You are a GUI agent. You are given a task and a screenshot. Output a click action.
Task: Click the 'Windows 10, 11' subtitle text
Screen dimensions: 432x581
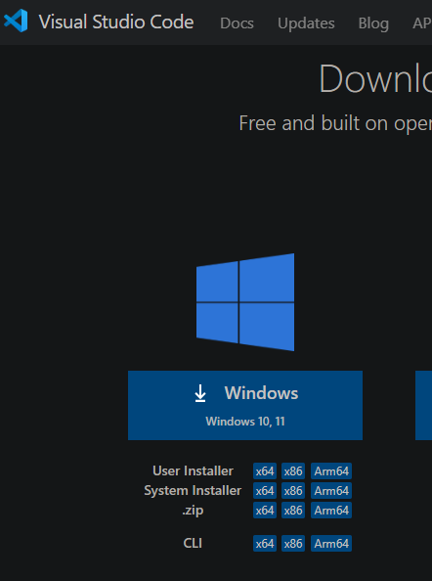click(x=245, y=422)
